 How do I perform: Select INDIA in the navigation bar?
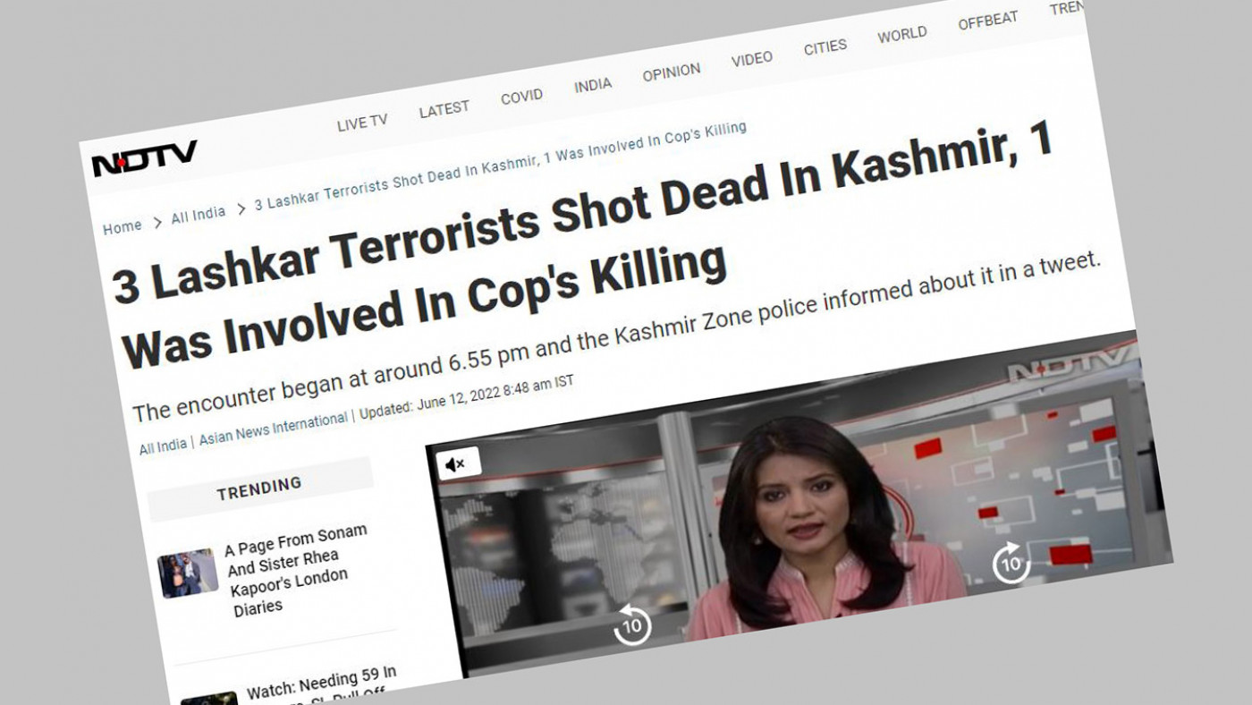tap(593, 85)
